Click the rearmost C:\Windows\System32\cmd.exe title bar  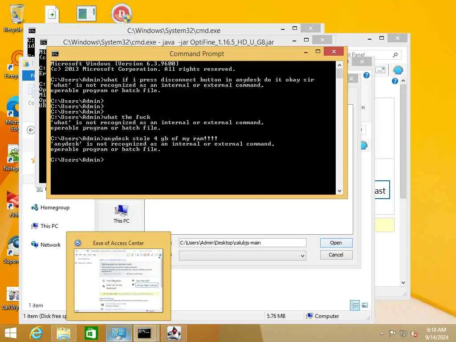click(x=174, y=31)
